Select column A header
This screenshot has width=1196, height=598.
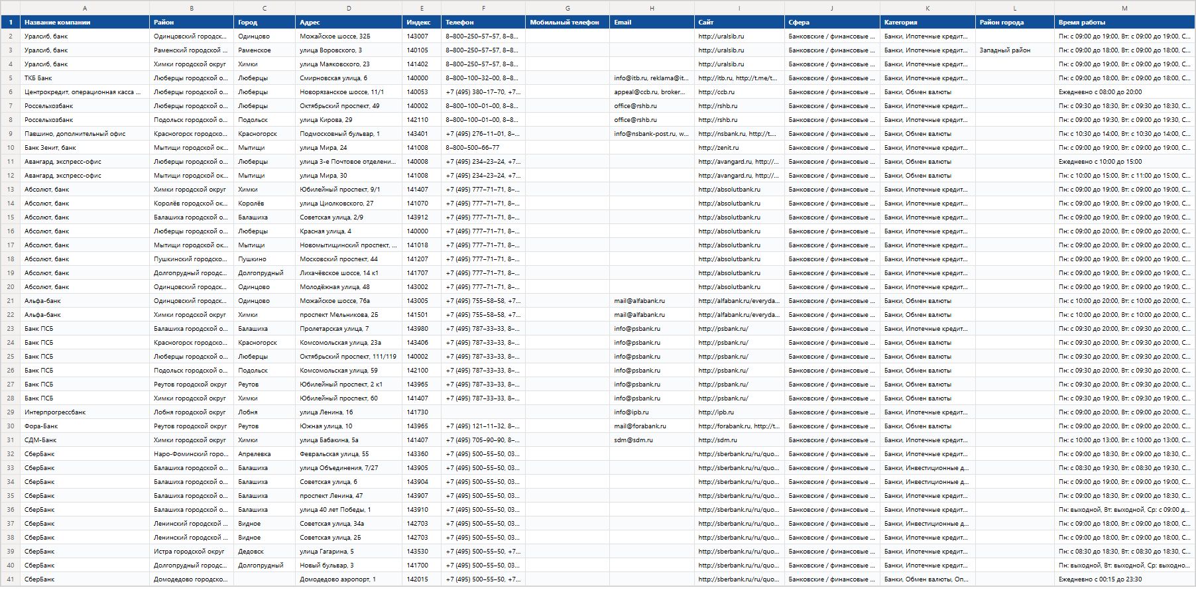click(x=85, y=8)
